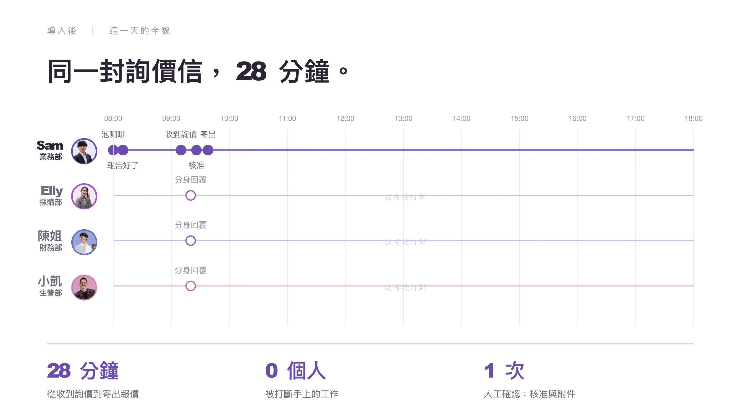Click the caption 從收到詢價到寄出報價
Viewport: 737px width, 414px height.
(x=93, y=394)
